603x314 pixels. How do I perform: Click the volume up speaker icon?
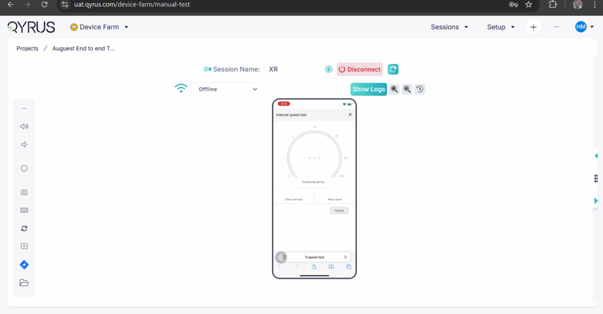coord(24,126)
